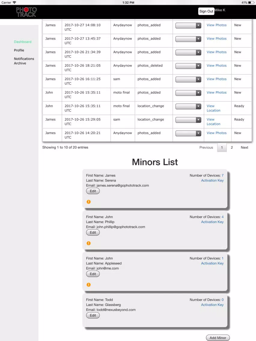Select page 1 in the pagination
Image resolution: width=256 pixels, height=341 pixels.
pos(222,147)
